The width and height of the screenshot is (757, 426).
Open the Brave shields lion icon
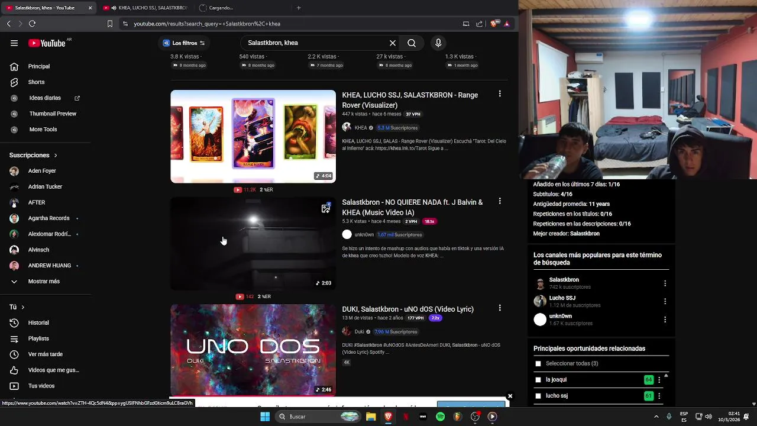pyautogui.click(x=494, y=24)
